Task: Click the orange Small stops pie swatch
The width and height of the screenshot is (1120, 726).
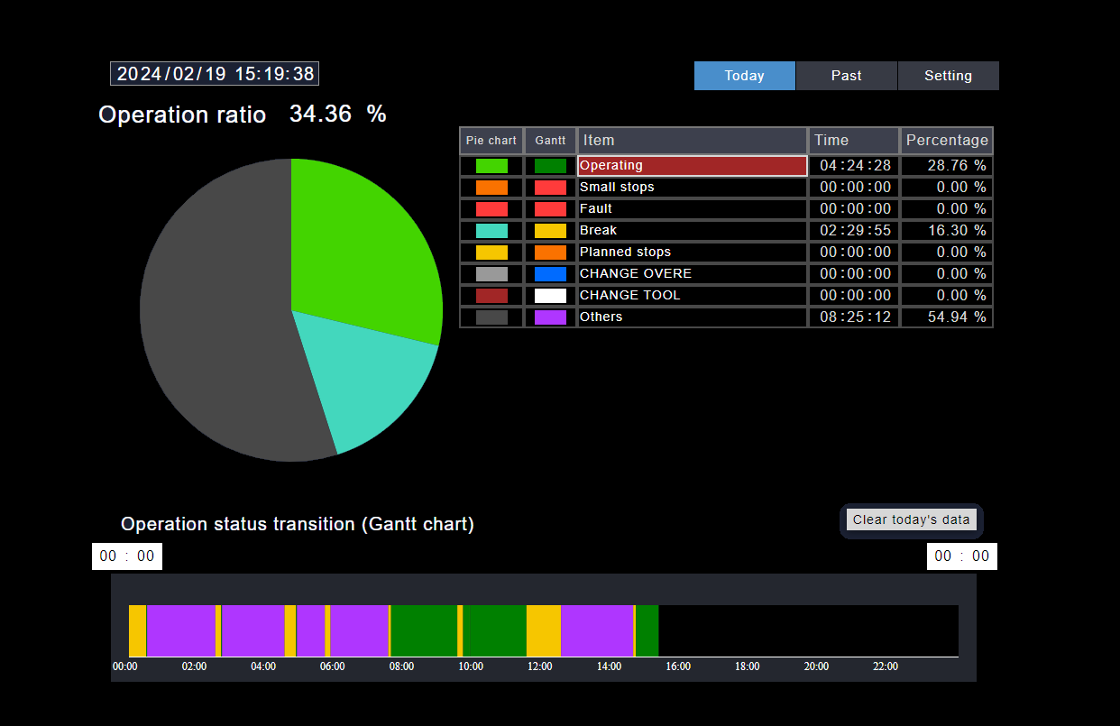Action: pyautogui.click(x=491, y=188)
